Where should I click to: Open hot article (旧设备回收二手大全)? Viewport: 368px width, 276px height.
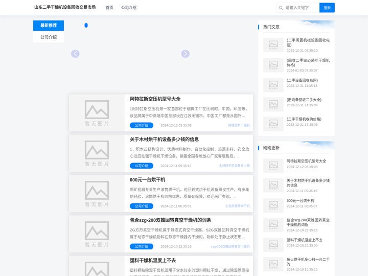coord(304,100)
